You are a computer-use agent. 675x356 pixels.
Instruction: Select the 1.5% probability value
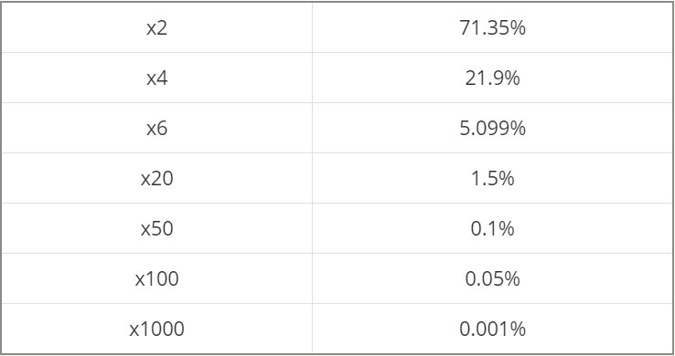click(x=492, y=178)
